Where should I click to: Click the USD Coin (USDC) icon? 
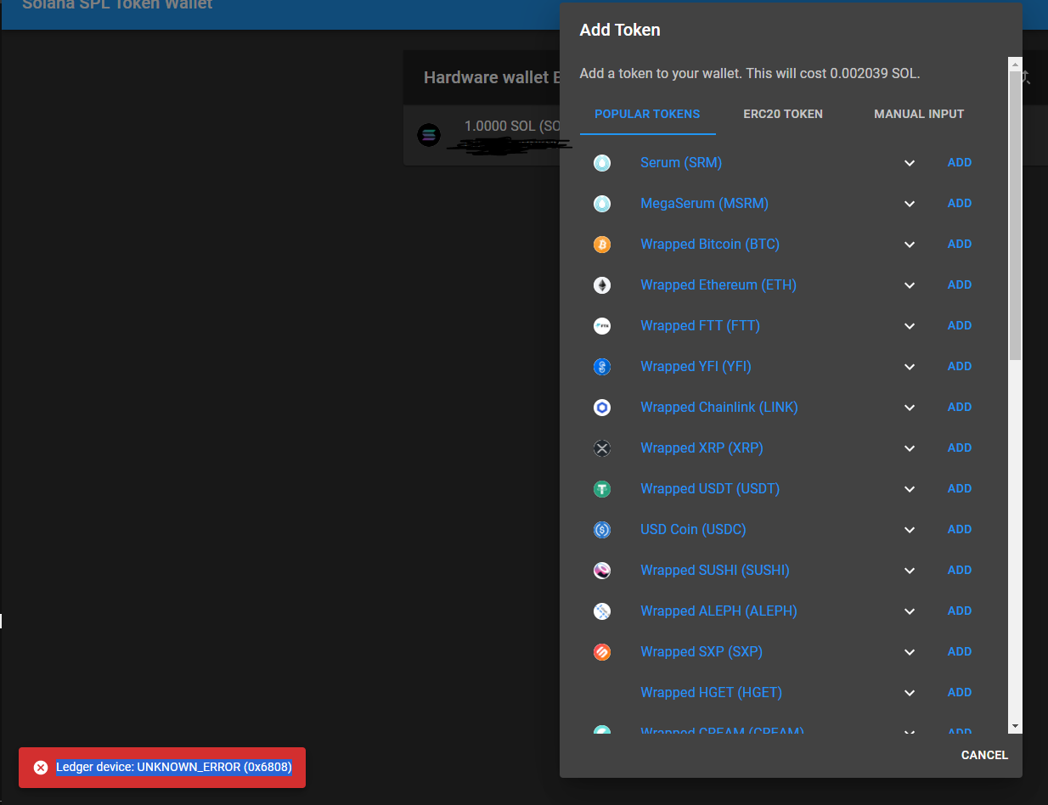pyautogui.click(x=602, y=530)
